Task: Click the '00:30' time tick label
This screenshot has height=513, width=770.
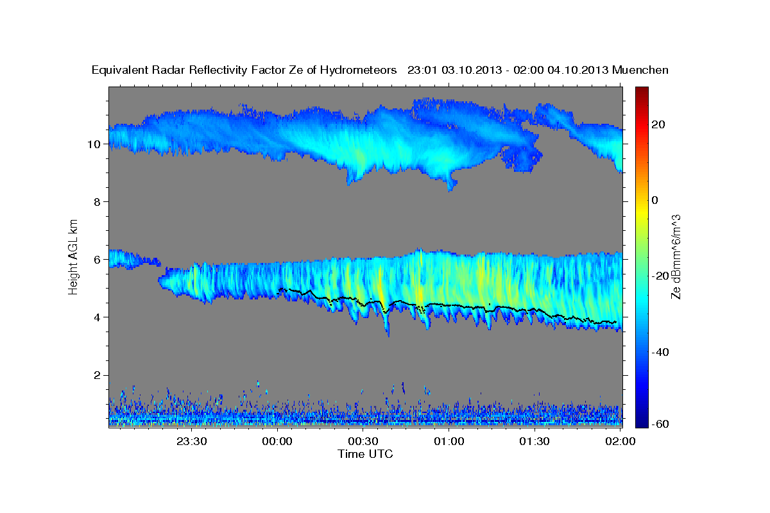Action: pyautogui.click(x=363, y=442)
